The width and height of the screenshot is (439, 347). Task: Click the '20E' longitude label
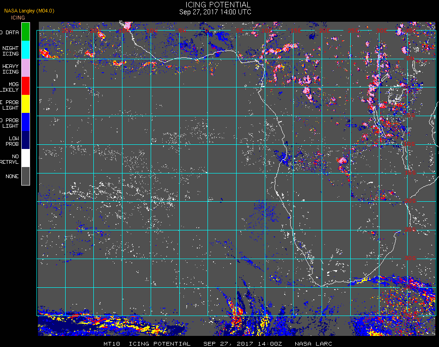point(324,31)
